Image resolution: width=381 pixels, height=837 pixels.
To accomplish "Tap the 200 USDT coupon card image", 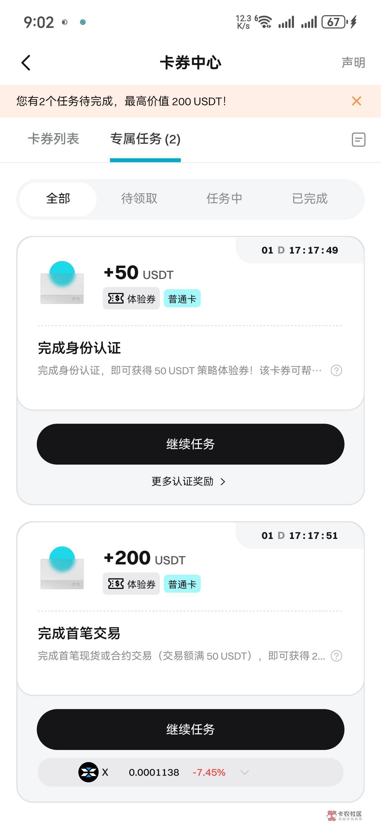I will coord(62,568).
